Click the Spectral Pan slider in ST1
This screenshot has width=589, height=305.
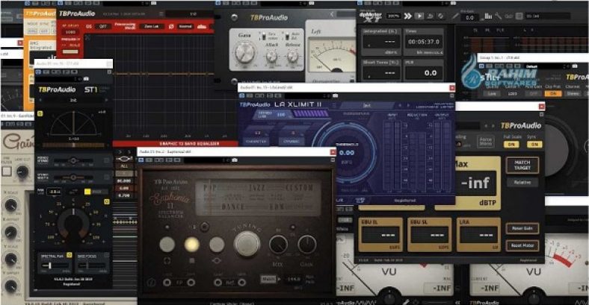click(x=56, y=265)
